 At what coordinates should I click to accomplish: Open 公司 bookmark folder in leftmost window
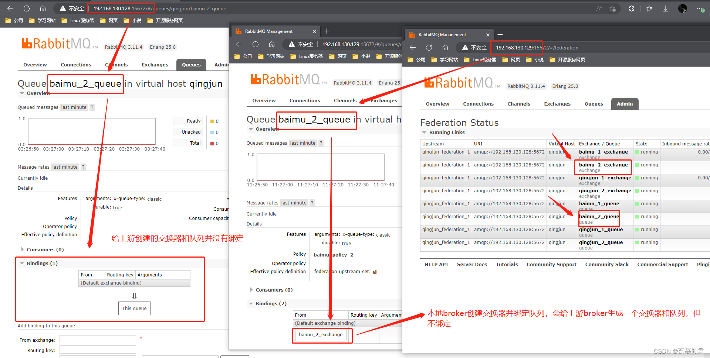pos(14,21)
